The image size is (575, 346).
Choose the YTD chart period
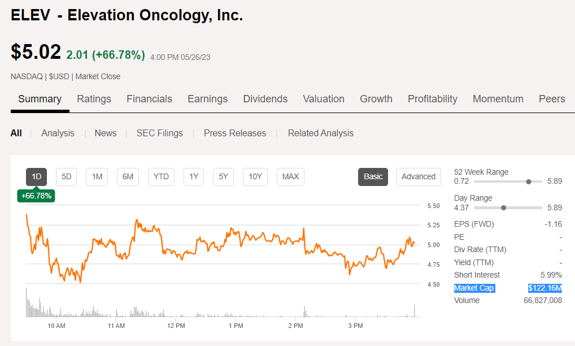pos(161,176)
